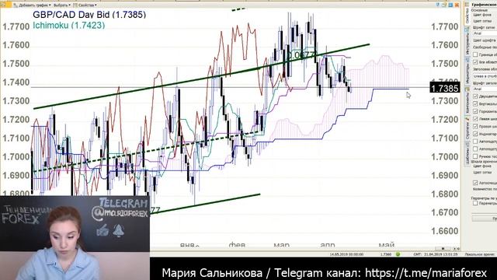Viewport: 497px width, 280px height.
Task: Open the слева в столбик dropdown
Action: point(485,76)
